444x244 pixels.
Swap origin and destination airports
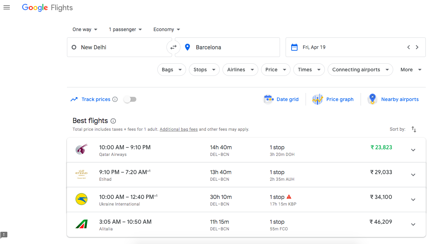click(173, 47)
